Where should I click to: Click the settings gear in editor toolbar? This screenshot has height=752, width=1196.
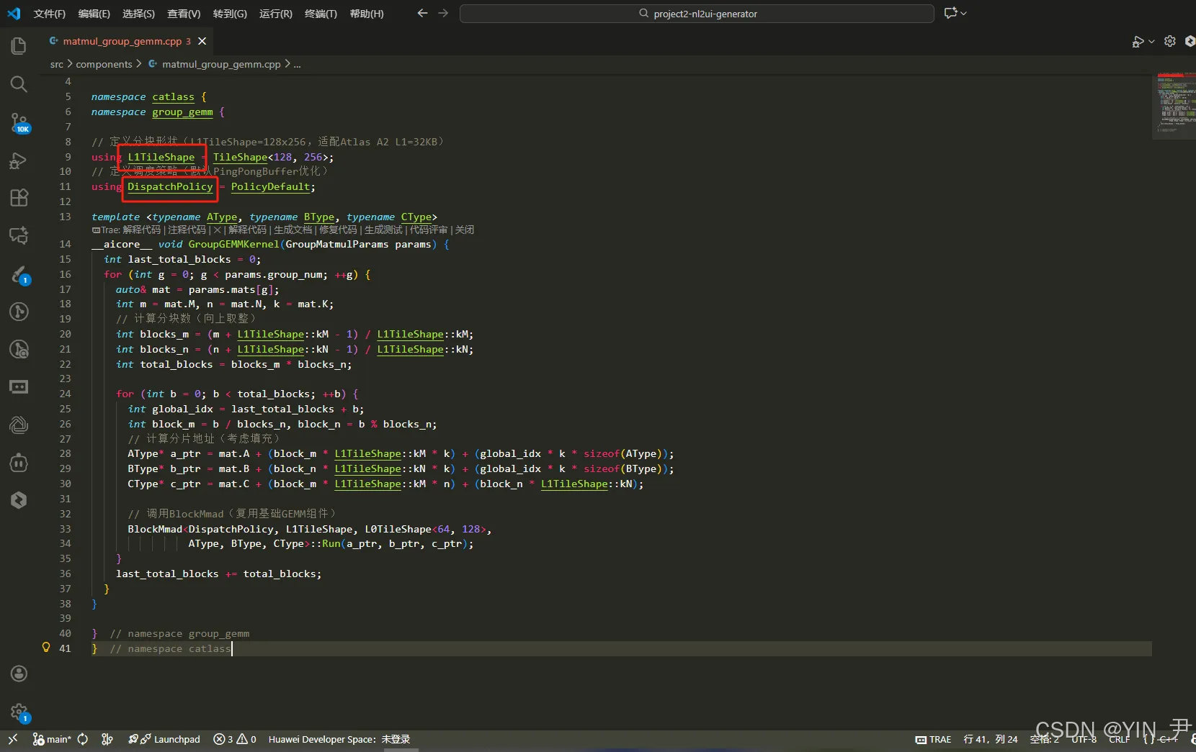pos(1170,41)
